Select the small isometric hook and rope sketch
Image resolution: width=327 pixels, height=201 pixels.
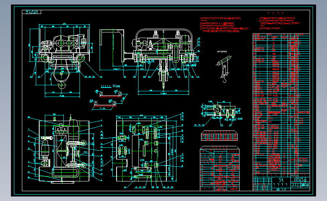224,69
